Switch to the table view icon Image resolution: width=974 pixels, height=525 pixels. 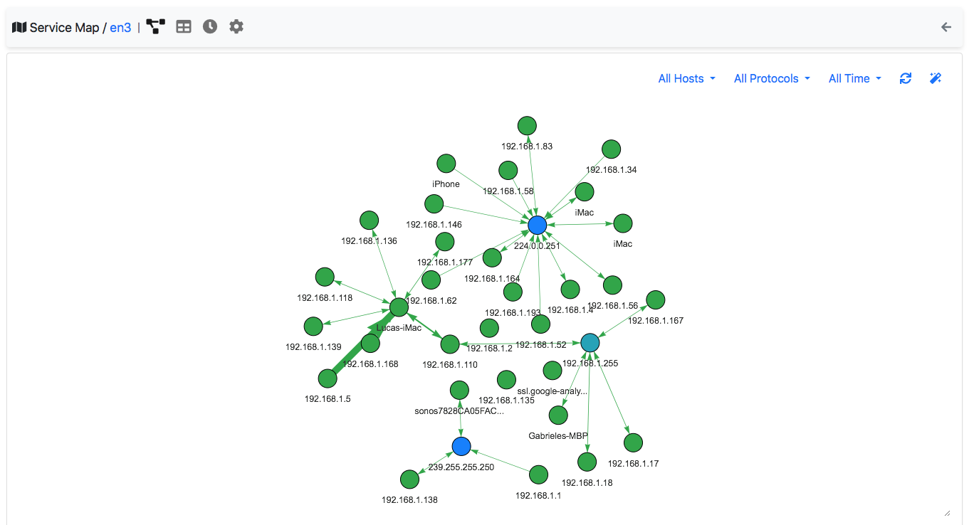point(183,26)
